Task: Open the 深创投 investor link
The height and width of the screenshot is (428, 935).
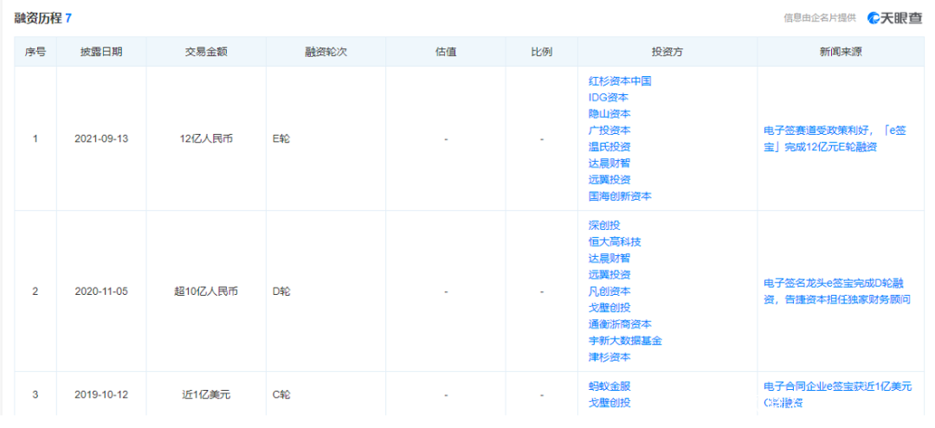Action: coord(604,226)
